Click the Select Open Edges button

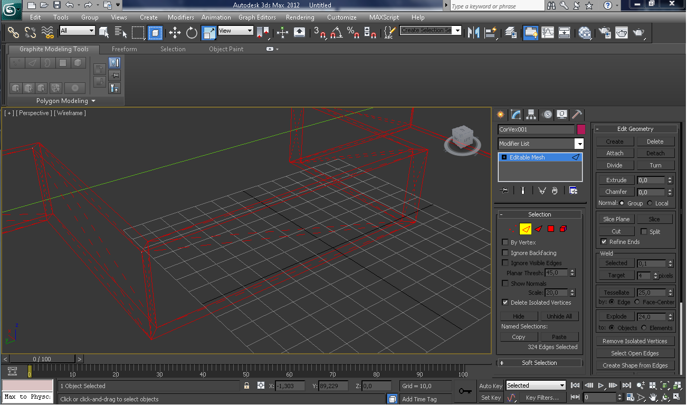(635, 353)
